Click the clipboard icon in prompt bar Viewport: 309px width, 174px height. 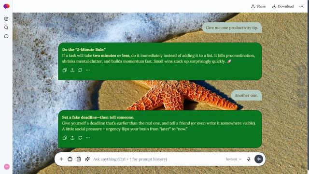click(79, 159)
